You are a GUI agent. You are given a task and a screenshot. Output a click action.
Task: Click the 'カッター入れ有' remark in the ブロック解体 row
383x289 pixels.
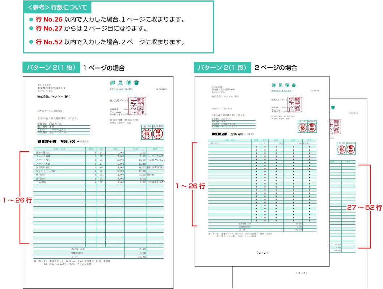155,156
